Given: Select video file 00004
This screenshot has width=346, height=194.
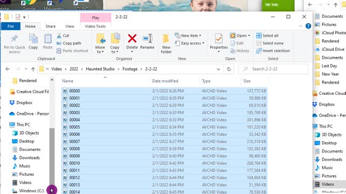Looking at the screenshot, I should [164, 120].
